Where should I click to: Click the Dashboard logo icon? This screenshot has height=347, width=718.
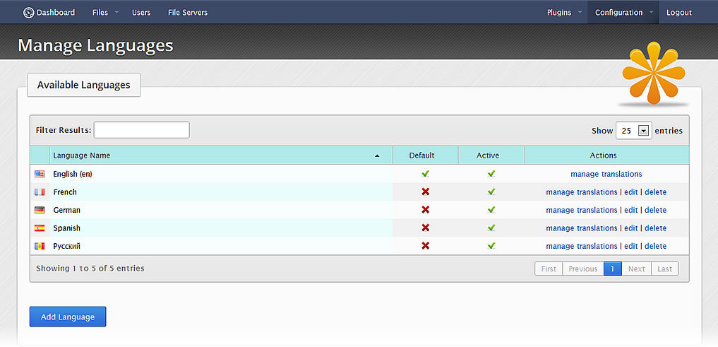coord(28,13)
